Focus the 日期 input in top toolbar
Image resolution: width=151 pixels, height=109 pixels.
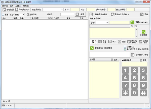click(91, 10)
